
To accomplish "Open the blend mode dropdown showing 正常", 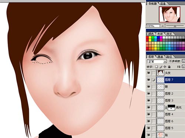I will 157,61.
